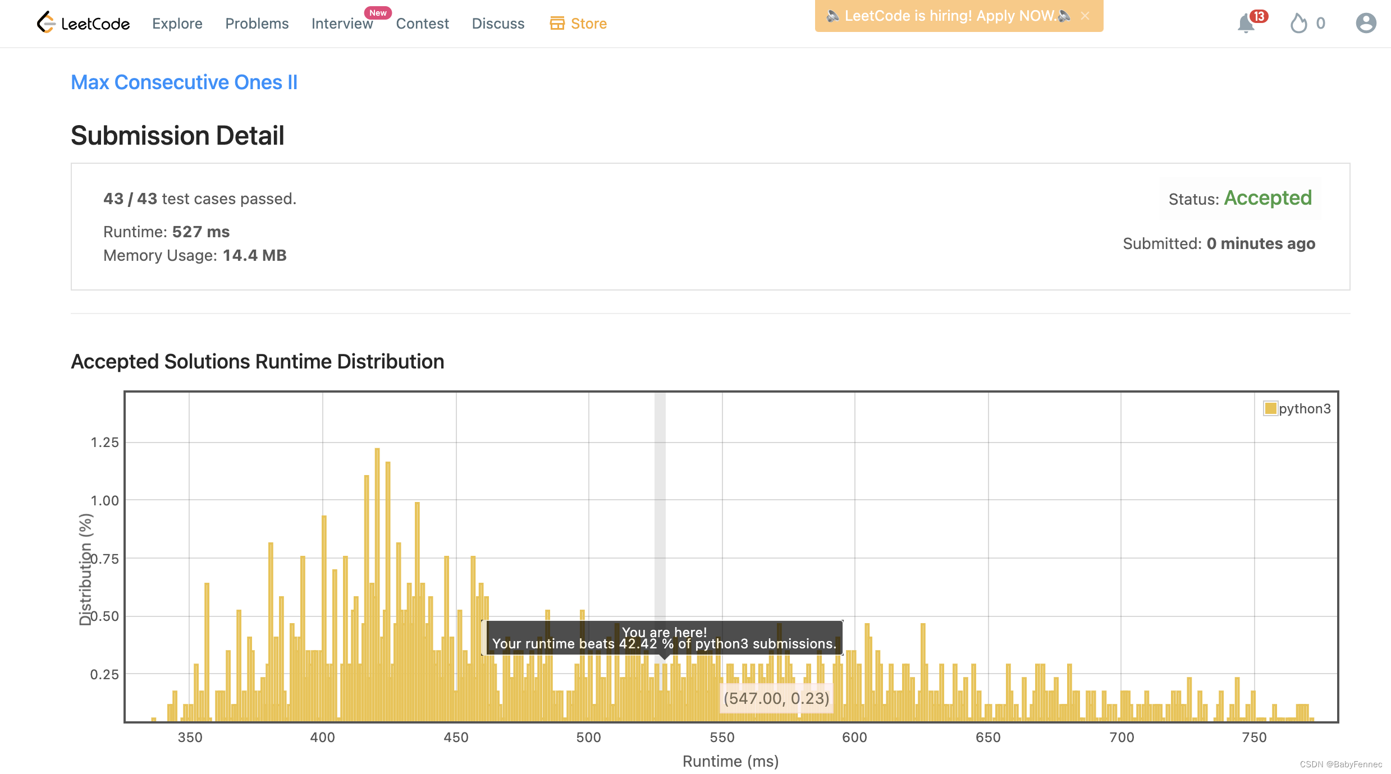
Task: Open the Discuss section
Action: click(498, 24)
